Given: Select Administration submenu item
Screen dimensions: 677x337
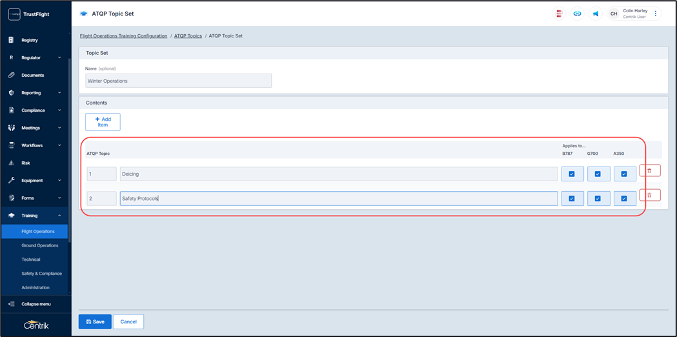Looking at the screenshot, I should (x=35, y=287).
